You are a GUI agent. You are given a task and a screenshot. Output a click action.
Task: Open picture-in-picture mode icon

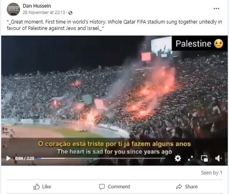204,158
